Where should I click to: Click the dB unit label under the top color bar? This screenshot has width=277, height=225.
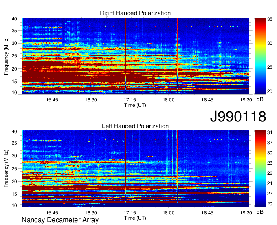pyautogui.click(x=260, y=99)
